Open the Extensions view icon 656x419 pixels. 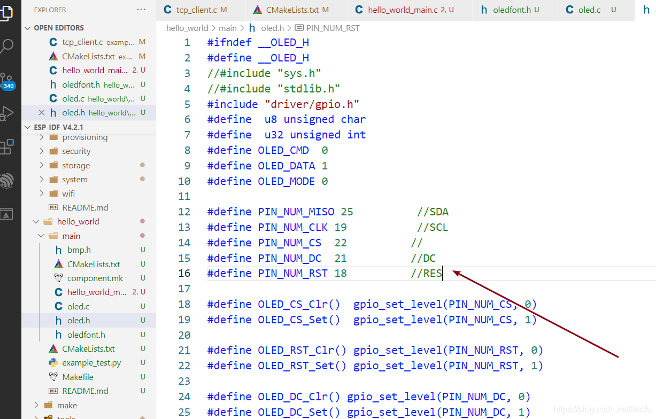tap(6, 147)
